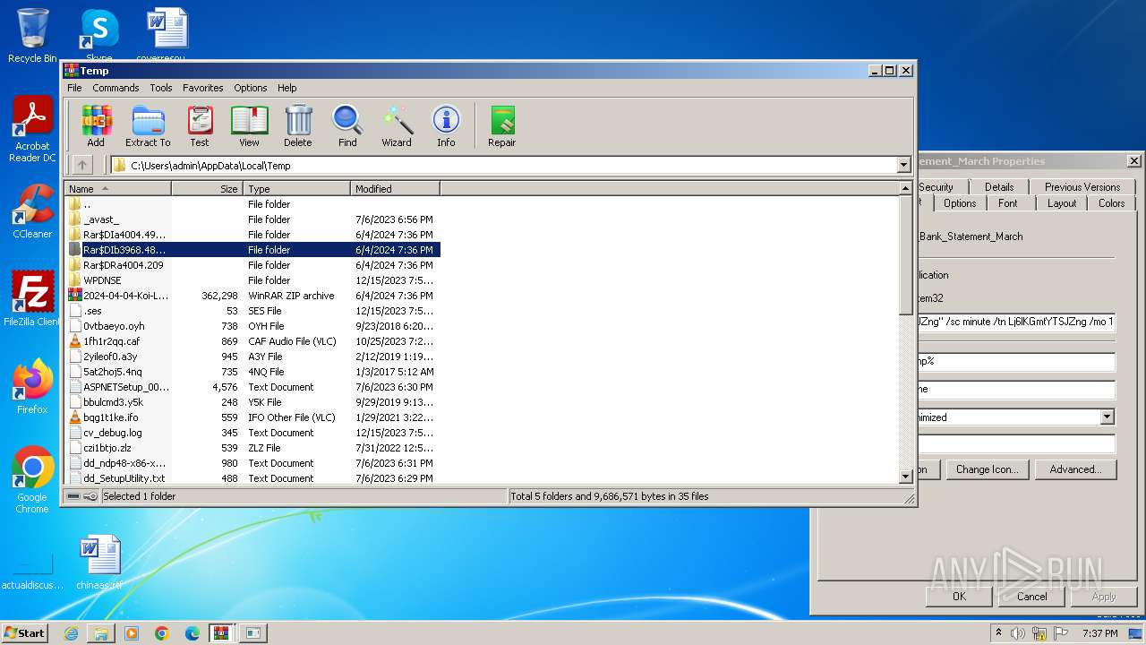Sort by Modified column header
1146x645 pixels.
click(395, 189)
